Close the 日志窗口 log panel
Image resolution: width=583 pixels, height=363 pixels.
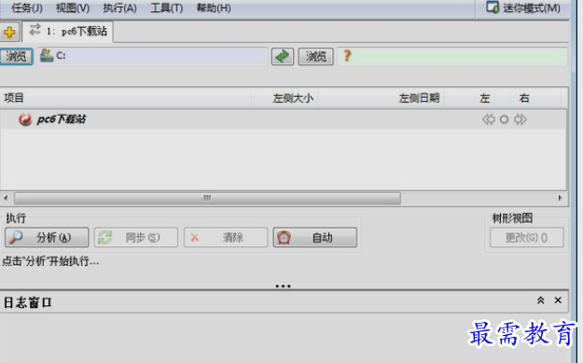(558, 300)
